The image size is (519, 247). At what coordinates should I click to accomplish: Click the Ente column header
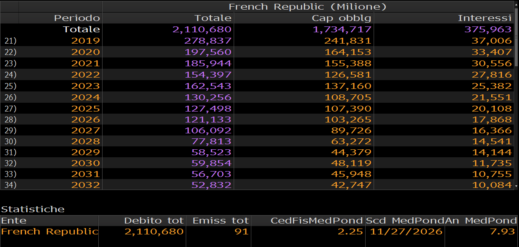49,221
